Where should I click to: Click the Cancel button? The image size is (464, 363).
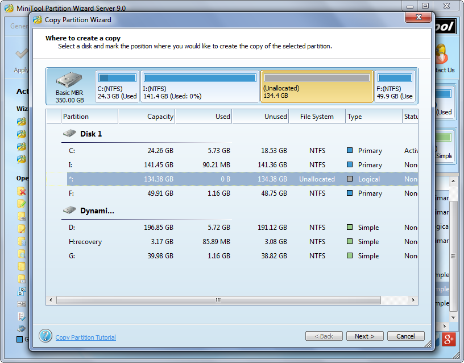click(x=405, y=336)
